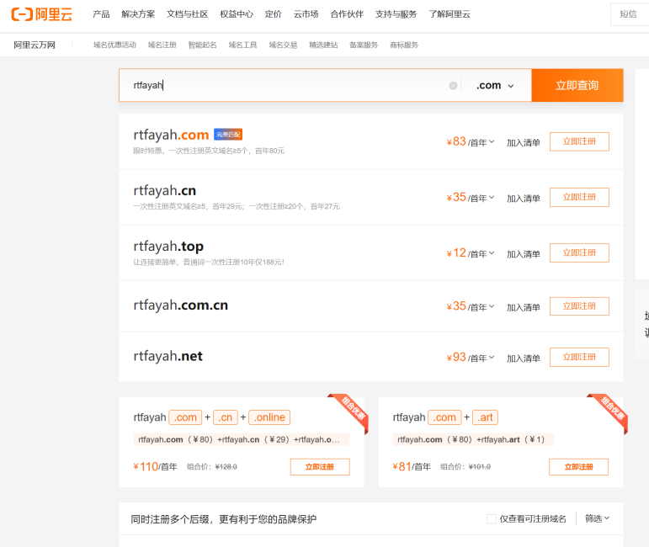Open the 权益中心 menu
Screen dimensions: 649x547
point(237,14)
